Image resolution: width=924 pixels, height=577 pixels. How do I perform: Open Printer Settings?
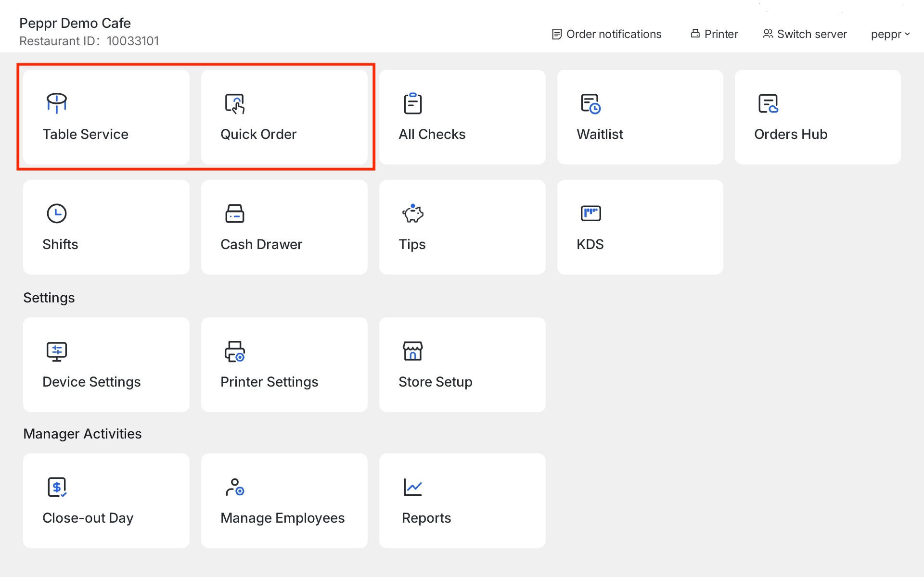284,364
